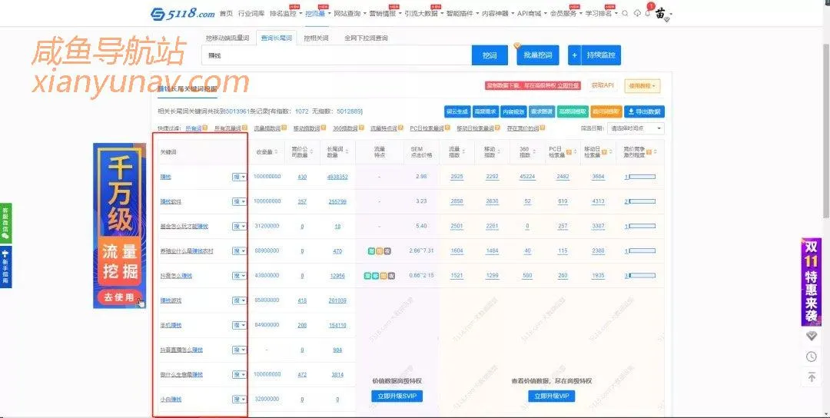Open the 首页 nav item
830x418 pixels.
226,13
